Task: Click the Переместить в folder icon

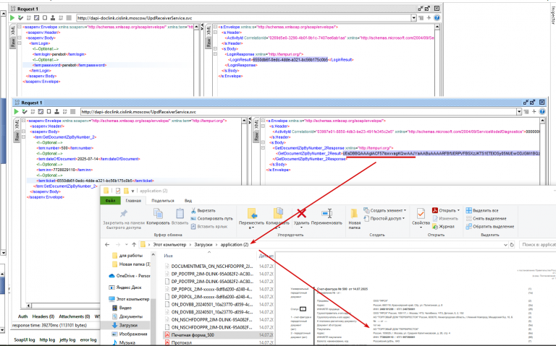Action: pyautogui.click(x=252, y=213)
